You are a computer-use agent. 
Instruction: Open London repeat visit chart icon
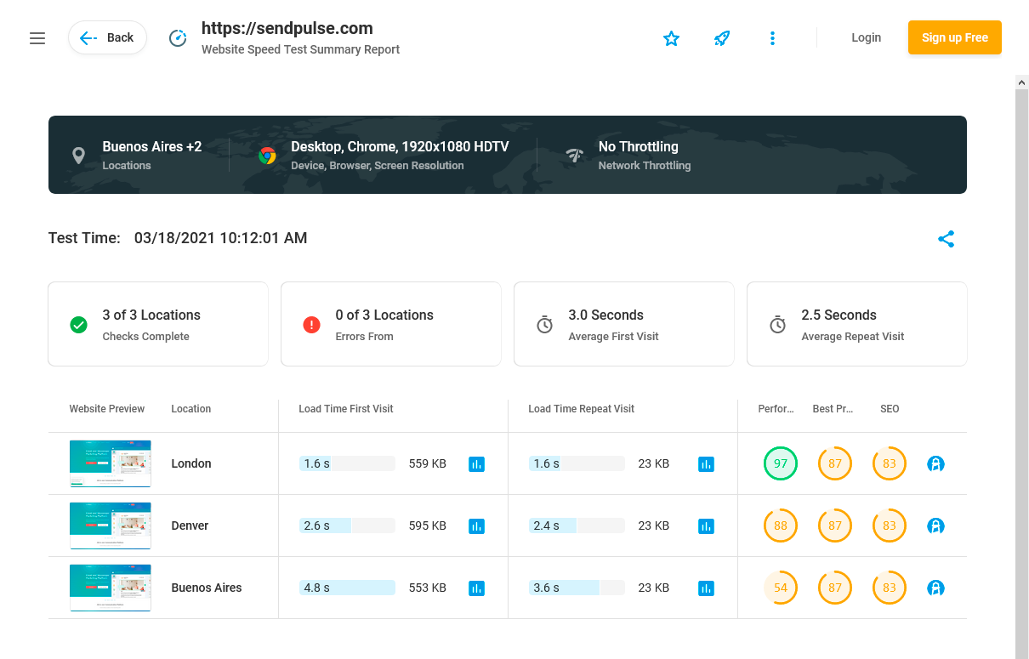(706, 464)
